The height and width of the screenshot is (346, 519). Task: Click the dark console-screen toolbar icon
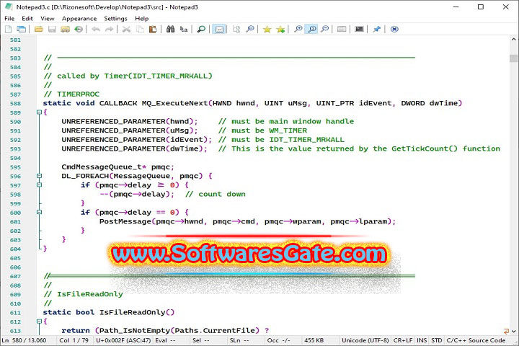click(359, 30)
